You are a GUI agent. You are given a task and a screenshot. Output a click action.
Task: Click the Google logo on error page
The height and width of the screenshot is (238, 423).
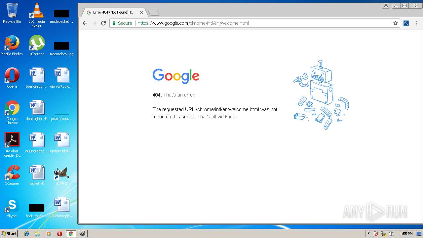[x=176, y=76]
